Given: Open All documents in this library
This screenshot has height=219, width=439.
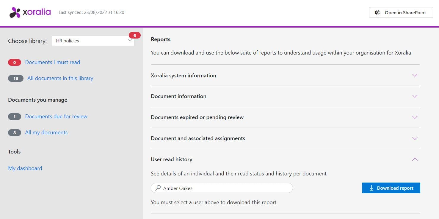Looking at the screenshot, I should 60,78.
